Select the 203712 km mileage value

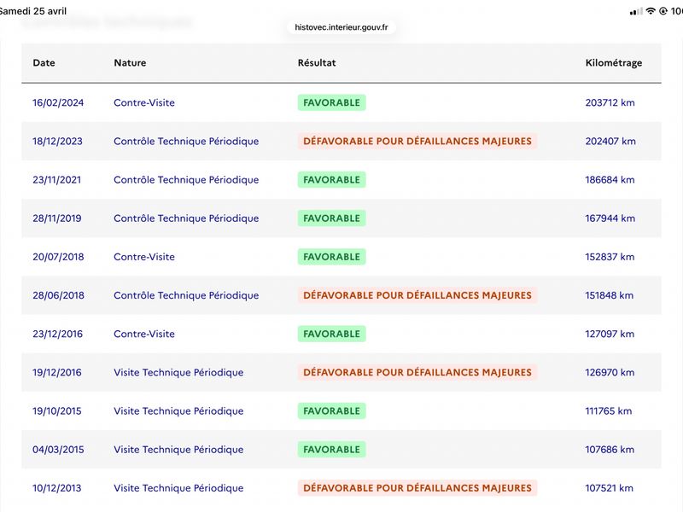click(610, 102)
